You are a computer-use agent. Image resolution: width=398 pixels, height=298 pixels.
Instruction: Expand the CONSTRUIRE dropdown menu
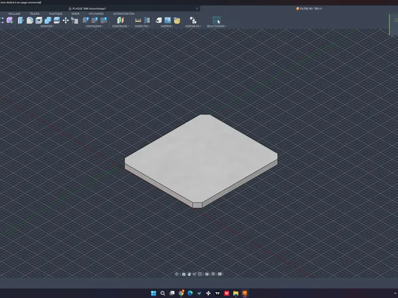(121, 26)
